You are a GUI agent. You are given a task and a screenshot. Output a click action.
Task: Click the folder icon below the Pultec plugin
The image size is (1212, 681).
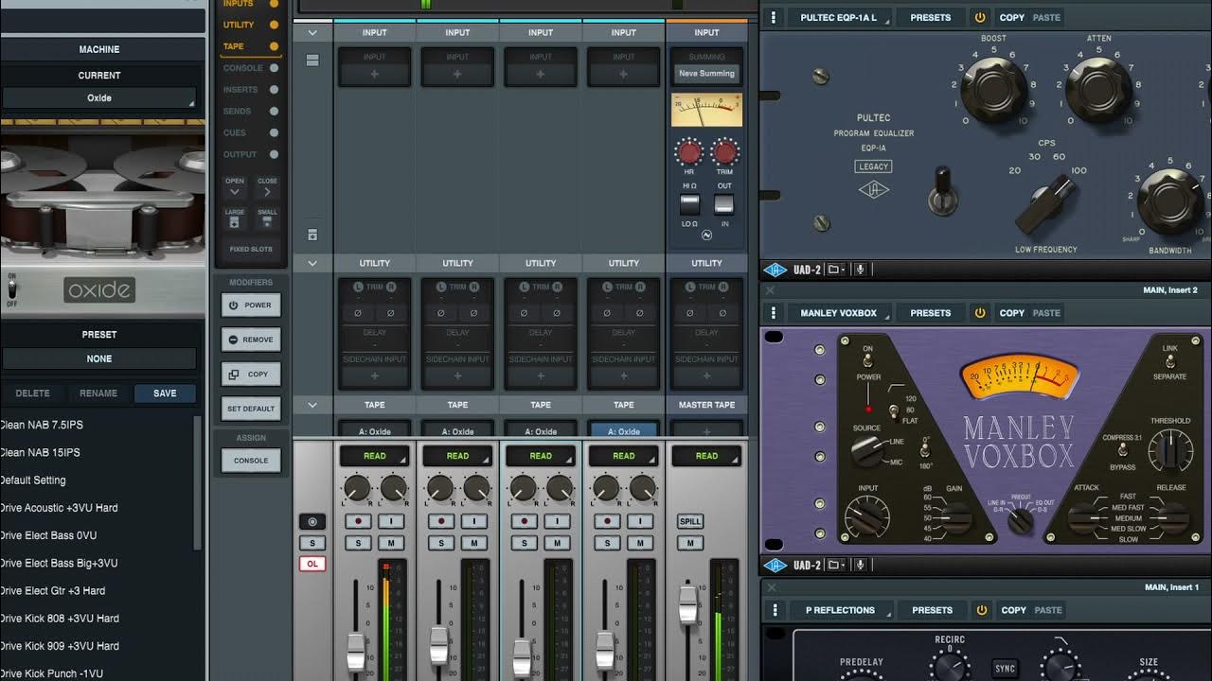(835, 270)
